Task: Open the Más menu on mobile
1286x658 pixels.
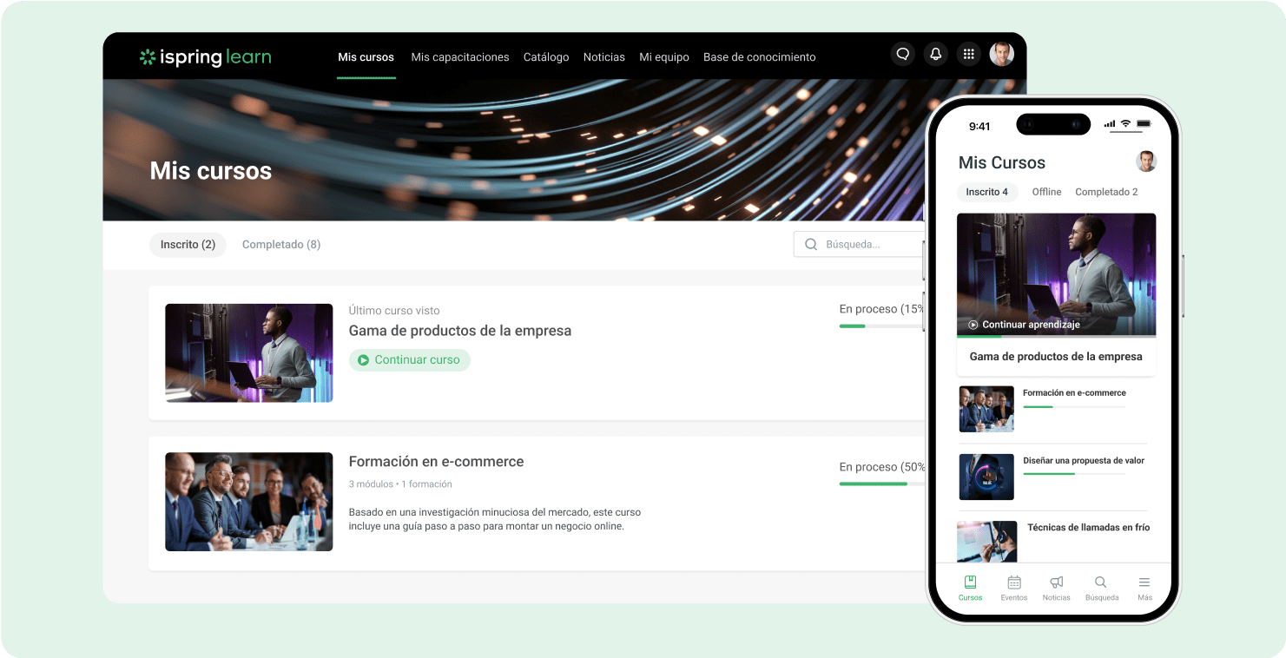Action: pyautogui.click(x=1144, y=587)
